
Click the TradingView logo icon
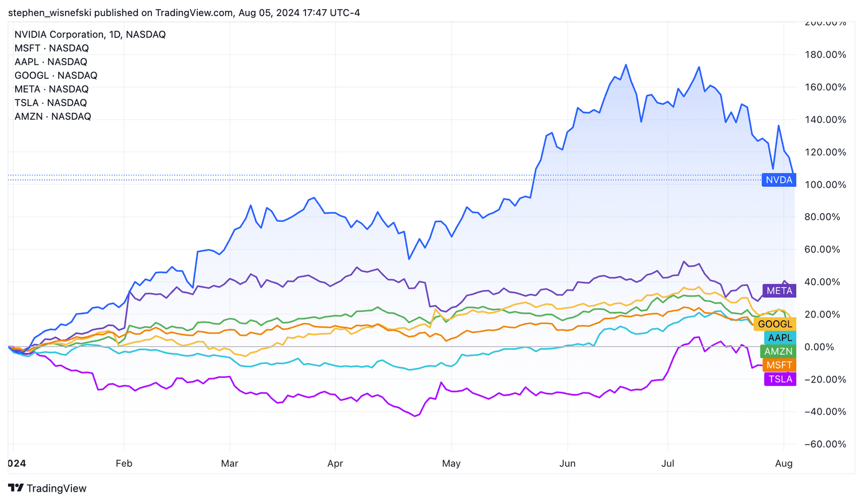point(16,488)
